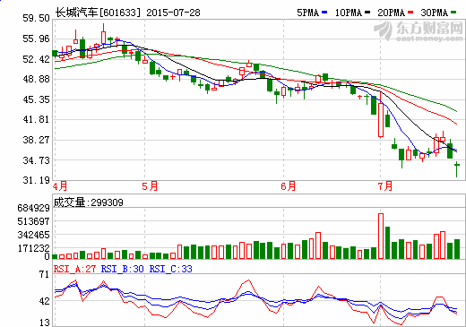The height and width of the screenshot is (327, 466).
Task: Click the eastmoney.com watermark logo
Action: tap(419, 31)
